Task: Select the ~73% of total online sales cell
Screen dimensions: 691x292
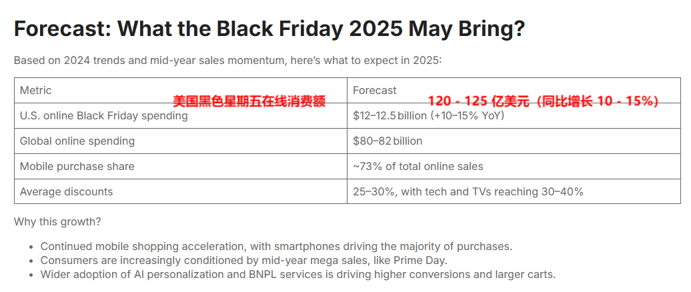Action: [x=418, y=167]
